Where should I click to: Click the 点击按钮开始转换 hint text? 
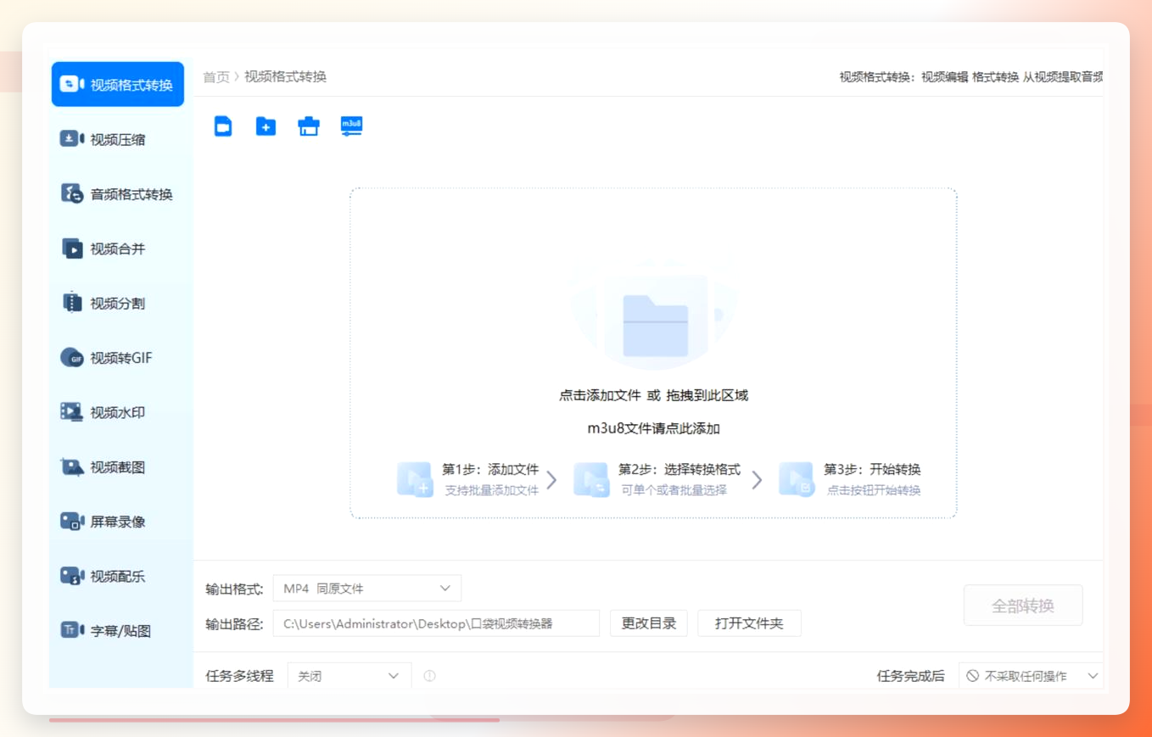(x=874, y=490)
